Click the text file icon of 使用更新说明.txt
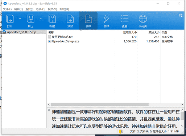Image resolution: width=186 pixels, height=136 pixels. [50, 37]
